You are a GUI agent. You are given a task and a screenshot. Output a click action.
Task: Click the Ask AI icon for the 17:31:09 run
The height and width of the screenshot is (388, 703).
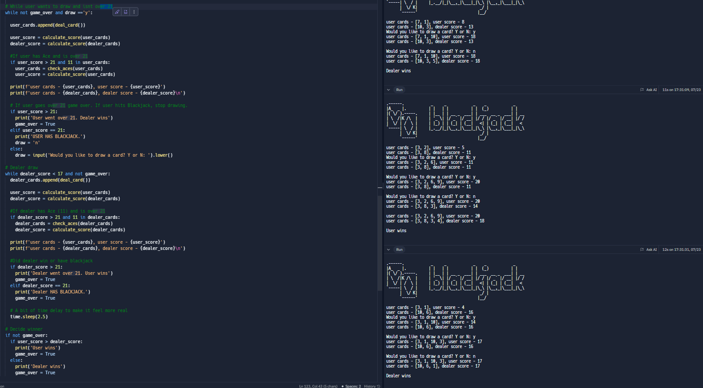click(x=642, y=90)
